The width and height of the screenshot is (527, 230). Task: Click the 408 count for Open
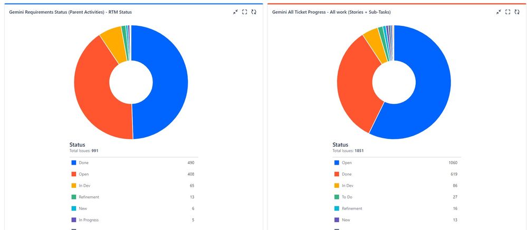click(191, 174)
